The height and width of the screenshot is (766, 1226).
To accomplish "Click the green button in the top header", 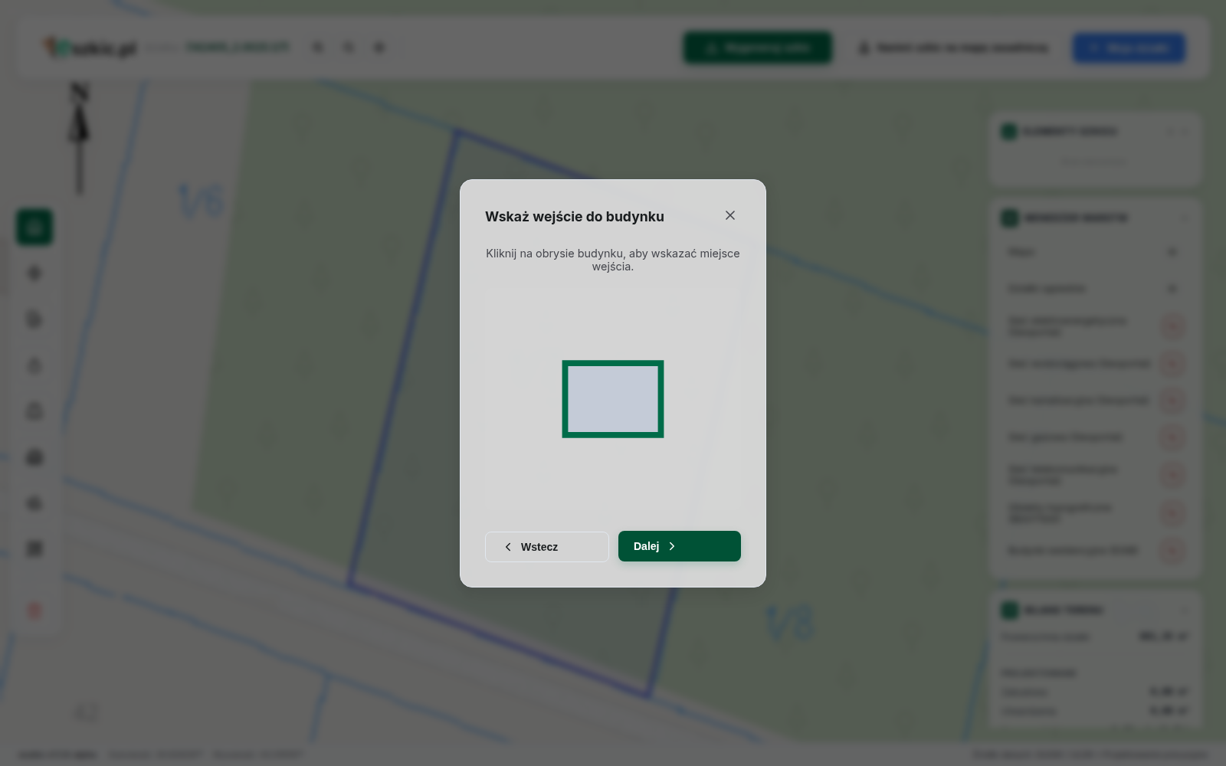I will click(758, 47).
